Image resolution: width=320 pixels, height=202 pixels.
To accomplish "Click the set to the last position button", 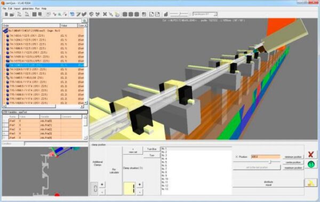I will coord(257,167).
